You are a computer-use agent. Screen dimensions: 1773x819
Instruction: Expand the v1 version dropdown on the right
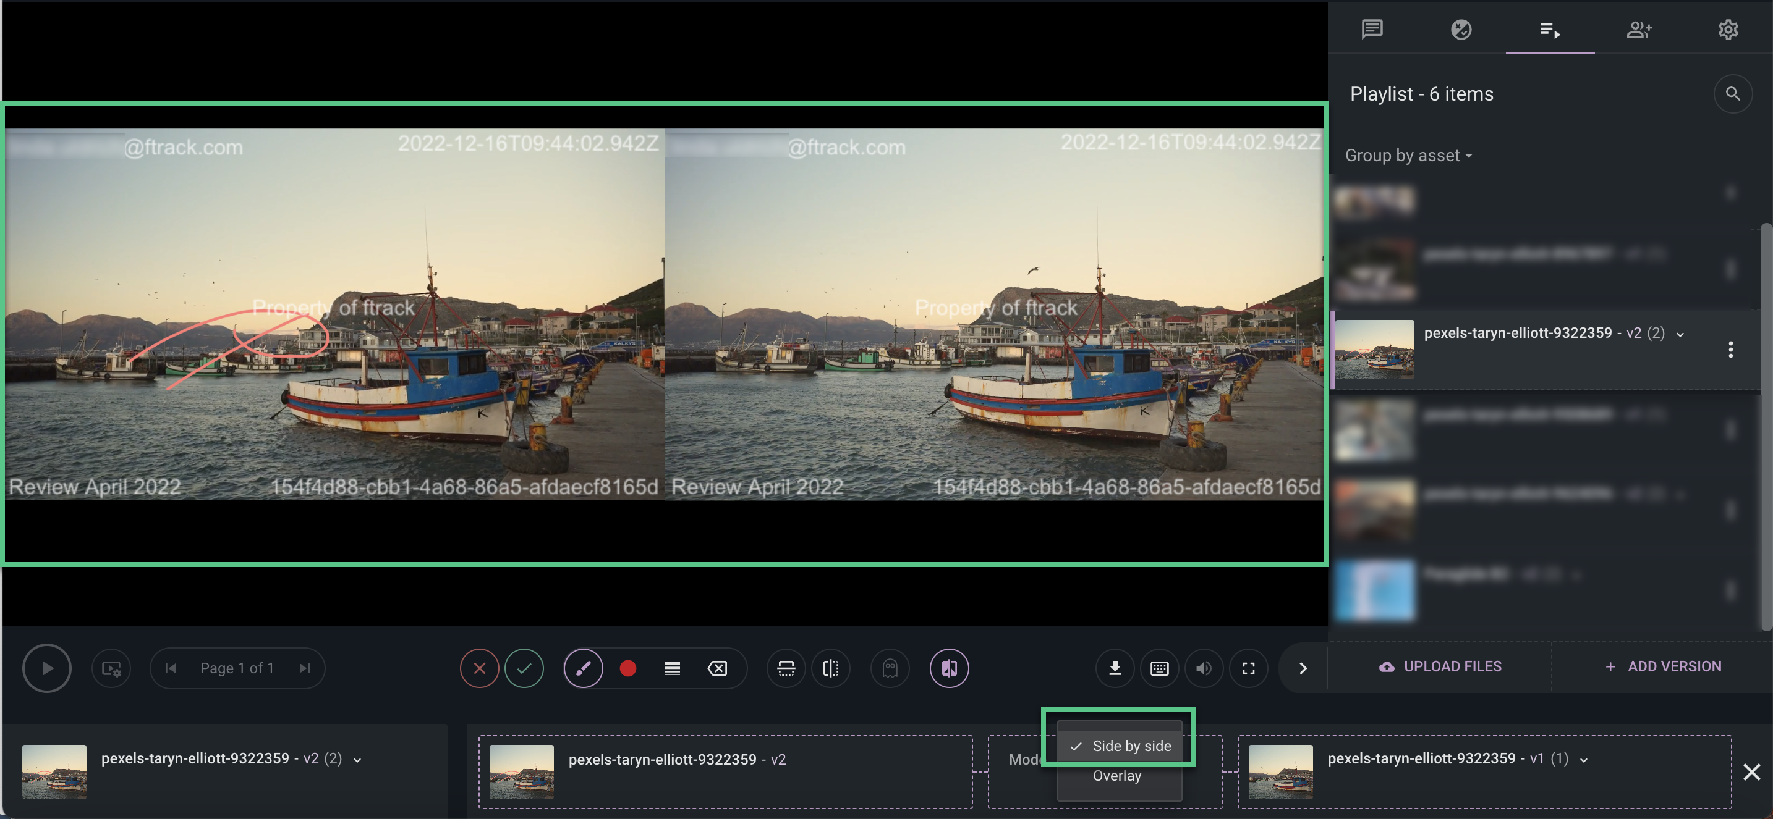tap(1584, 759)
